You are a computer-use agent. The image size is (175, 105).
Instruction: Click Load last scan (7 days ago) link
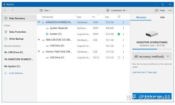pos(145,72)
